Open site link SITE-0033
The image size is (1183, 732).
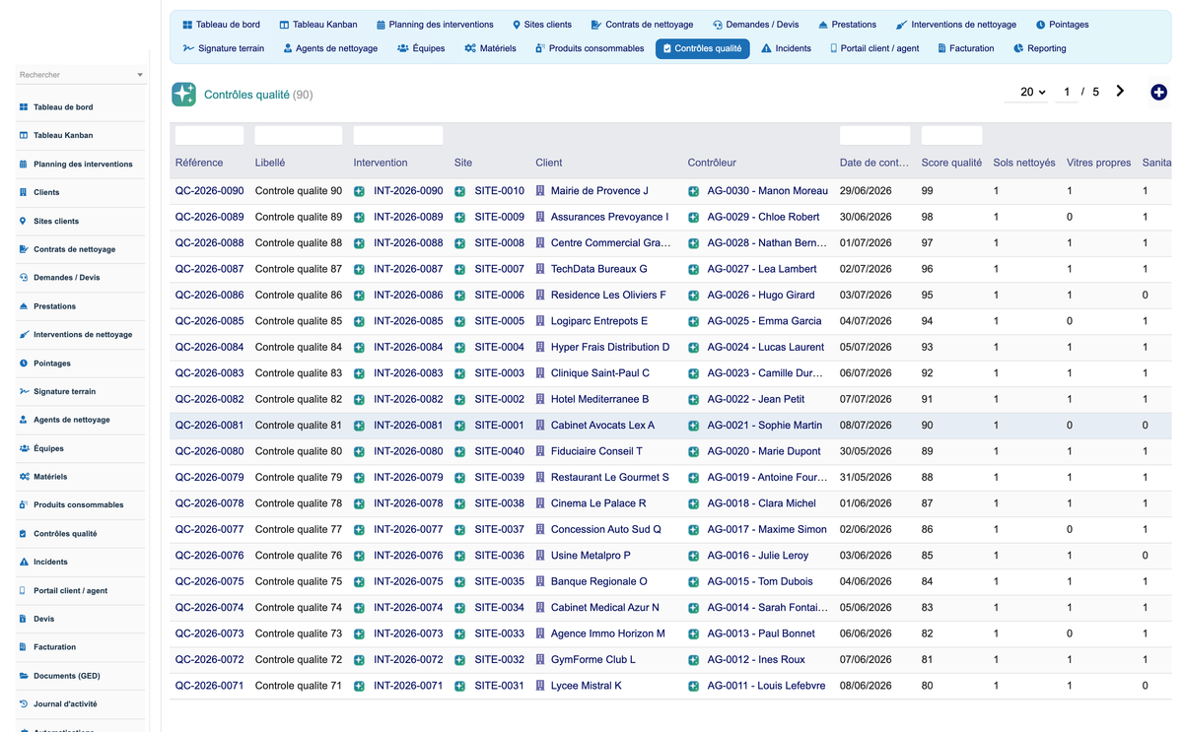pos(499,633)
